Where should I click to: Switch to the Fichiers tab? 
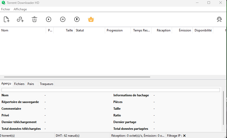[x=19, y=84]
